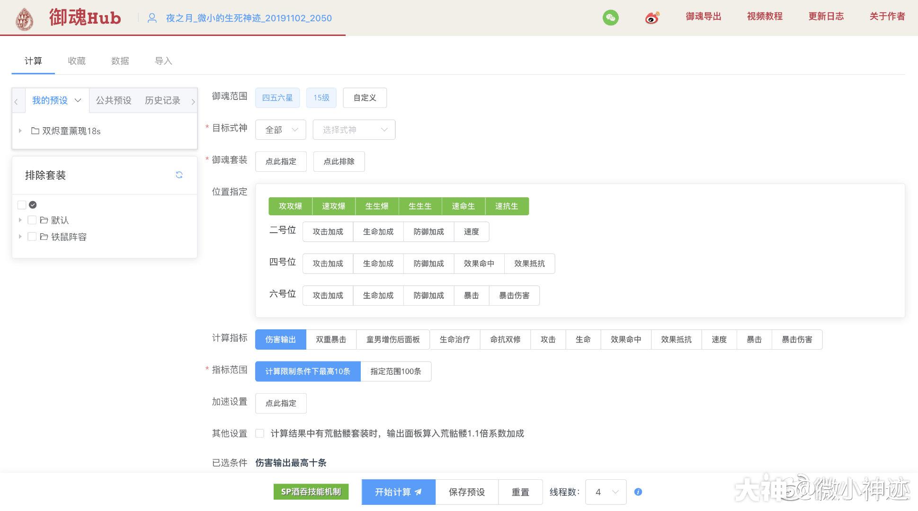918x511 pixels.
Task: Click the SP酒吞技能机制 button
Action: point(311,492)
